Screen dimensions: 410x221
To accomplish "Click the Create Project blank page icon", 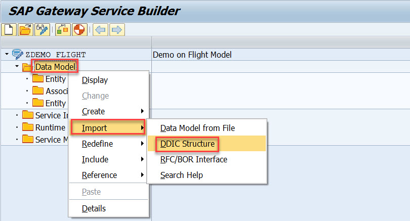I will click(9, 29).
